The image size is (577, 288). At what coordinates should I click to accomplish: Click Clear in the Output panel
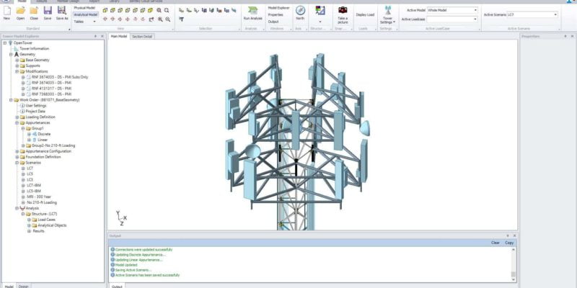pos(495,243)
